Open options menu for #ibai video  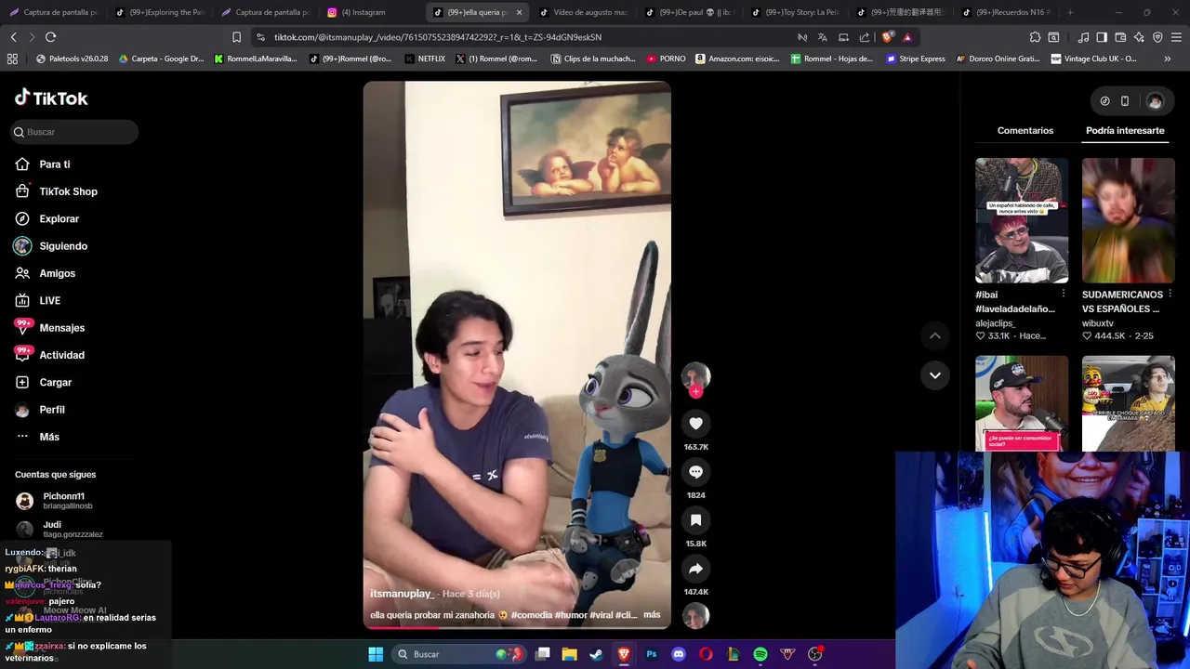pyautogui.click(x=1063, y=294)
